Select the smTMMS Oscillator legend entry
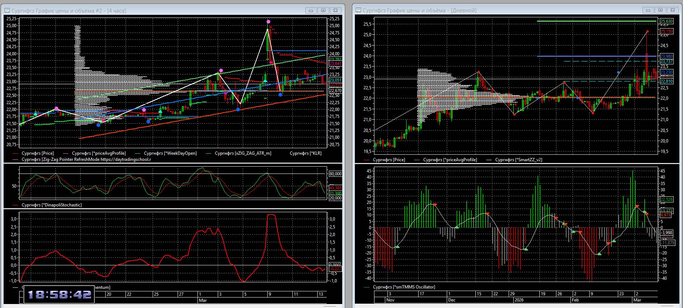683x308 pixels. [404, 287]
